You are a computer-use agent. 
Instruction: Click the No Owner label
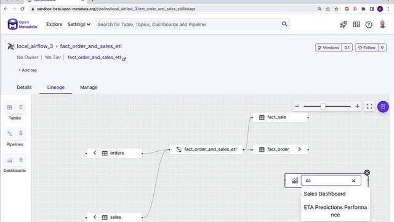point(28,57)
